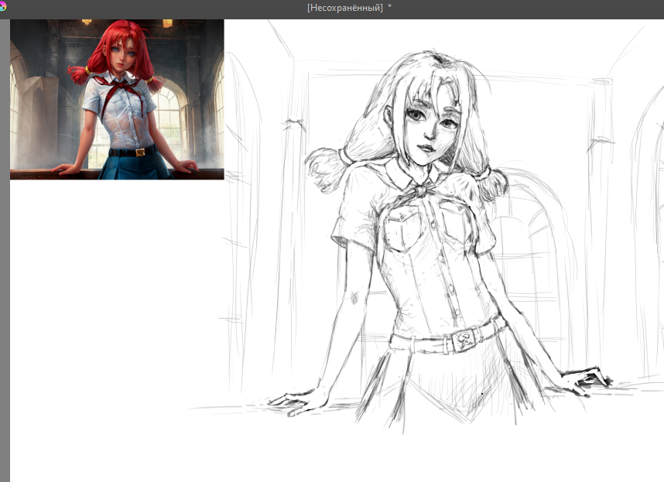Viewport: 664px width, 482px height.
Task: Click the Krita application icon in the title bar
Action: pos(3,5)
